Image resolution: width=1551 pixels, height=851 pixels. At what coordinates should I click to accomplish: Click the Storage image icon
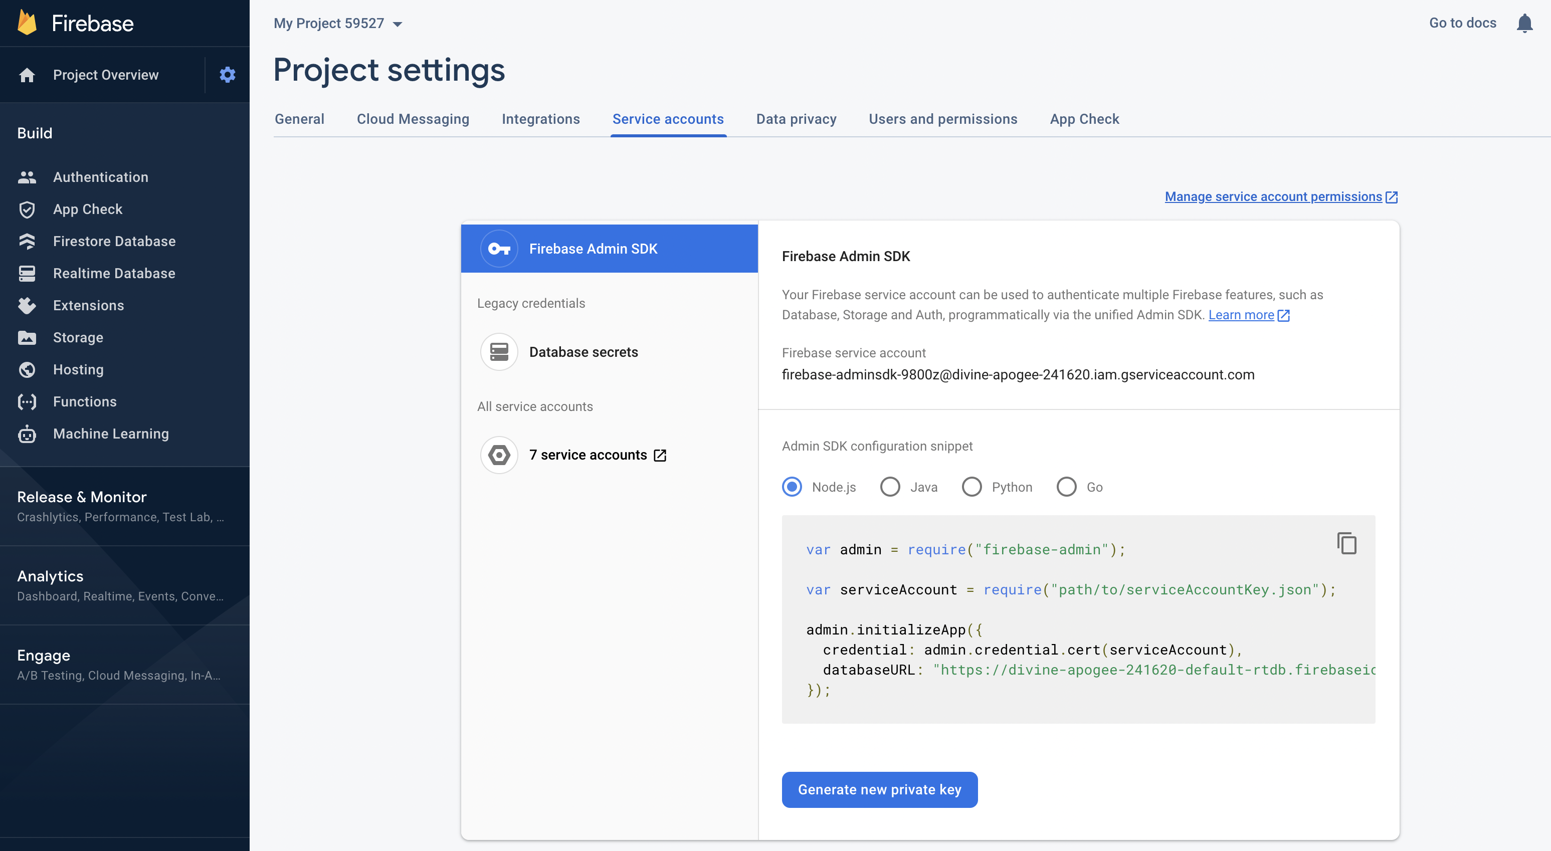27,338
